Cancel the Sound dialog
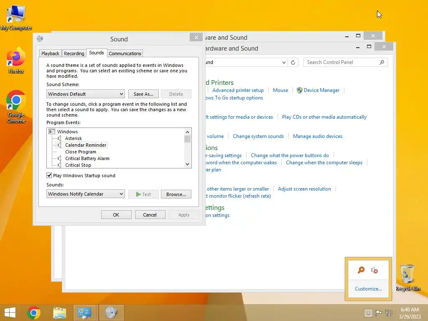Screen dimensions: 428x321 150,214
